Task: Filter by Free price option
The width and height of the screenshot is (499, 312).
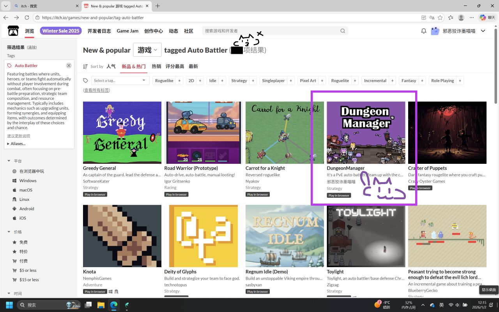Action: coord(23,242)
